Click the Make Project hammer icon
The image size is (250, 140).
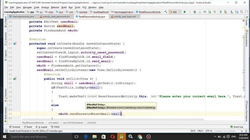(x=166, y=12)
